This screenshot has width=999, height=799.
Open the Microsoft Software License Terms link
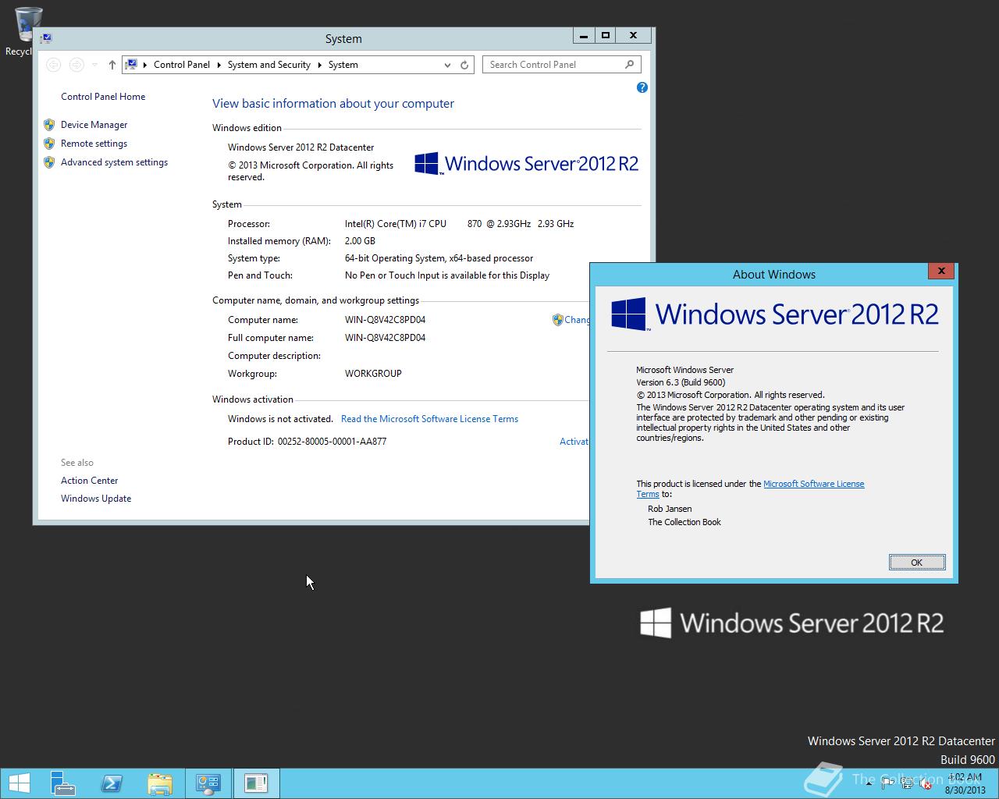[x=814, y=484]
